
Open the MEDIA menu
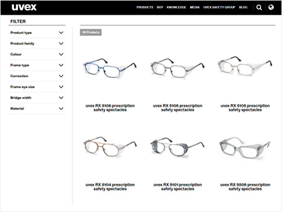coord(195,7)
